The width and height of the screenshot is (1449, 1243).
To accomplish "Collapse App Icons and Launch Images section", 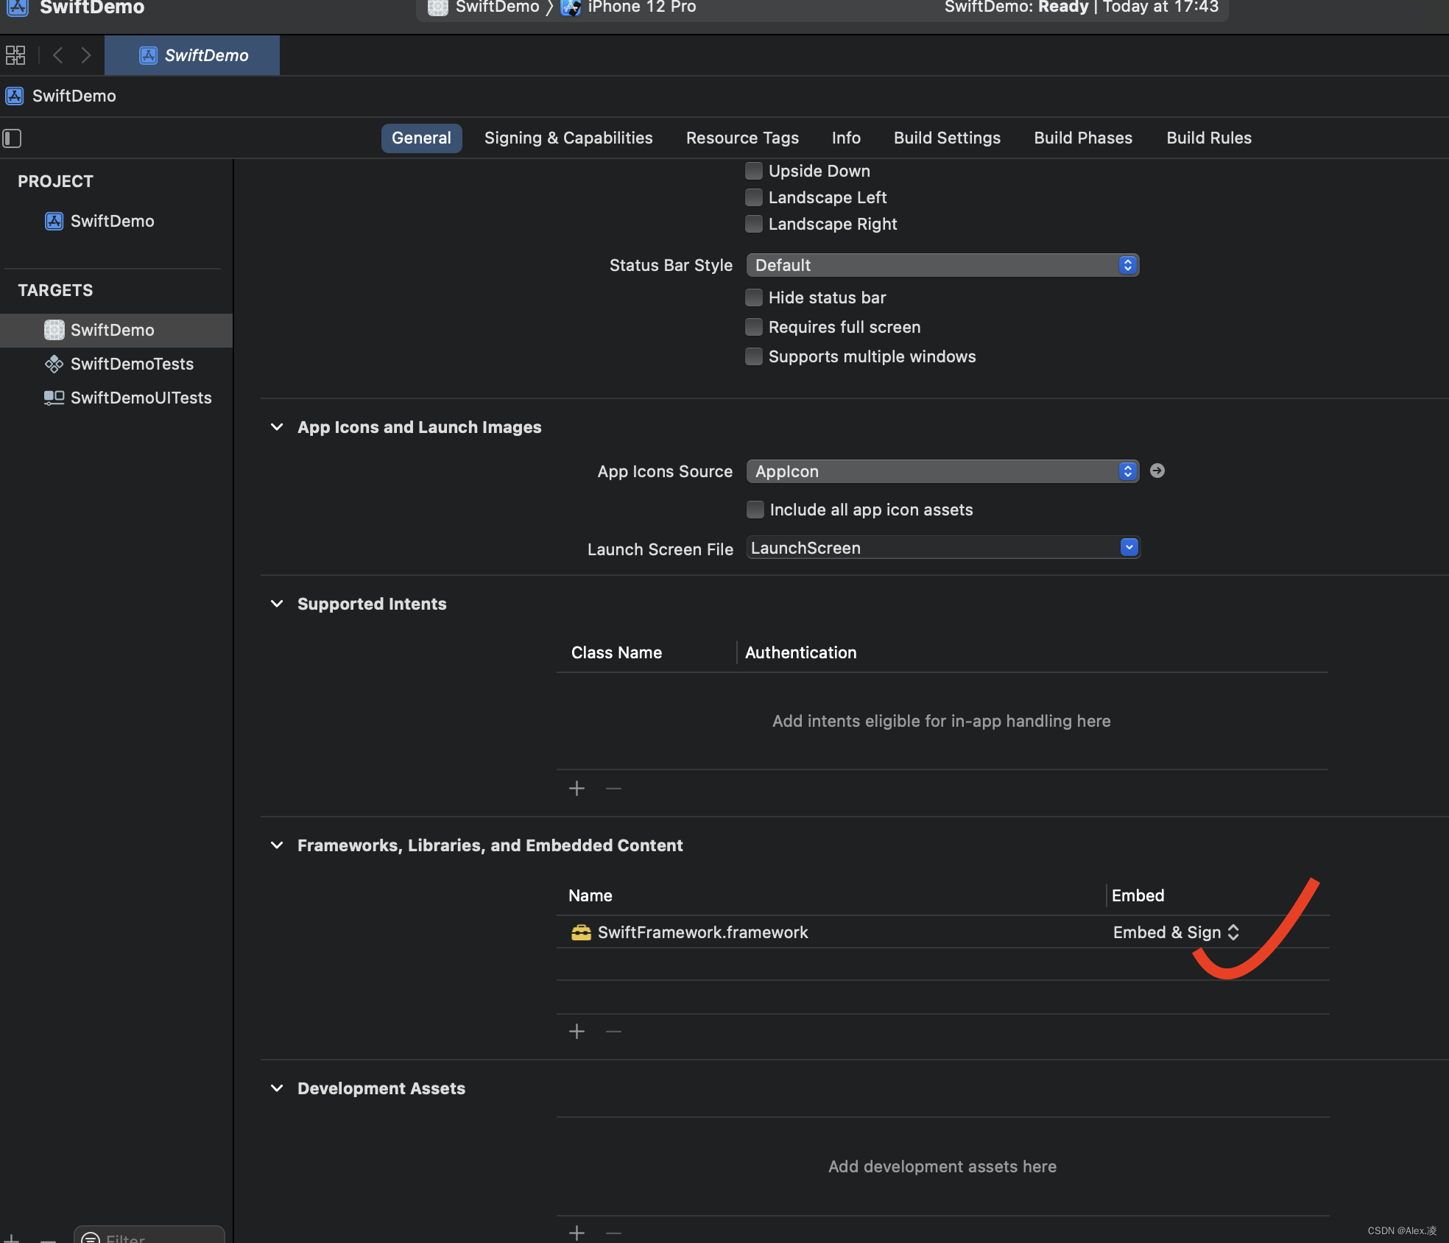I will 277,427.
